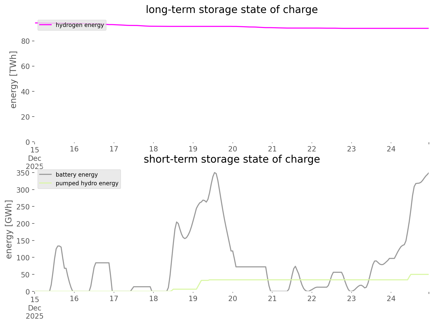Select the 'battery energy' legend label

click(x=77, y=175)
